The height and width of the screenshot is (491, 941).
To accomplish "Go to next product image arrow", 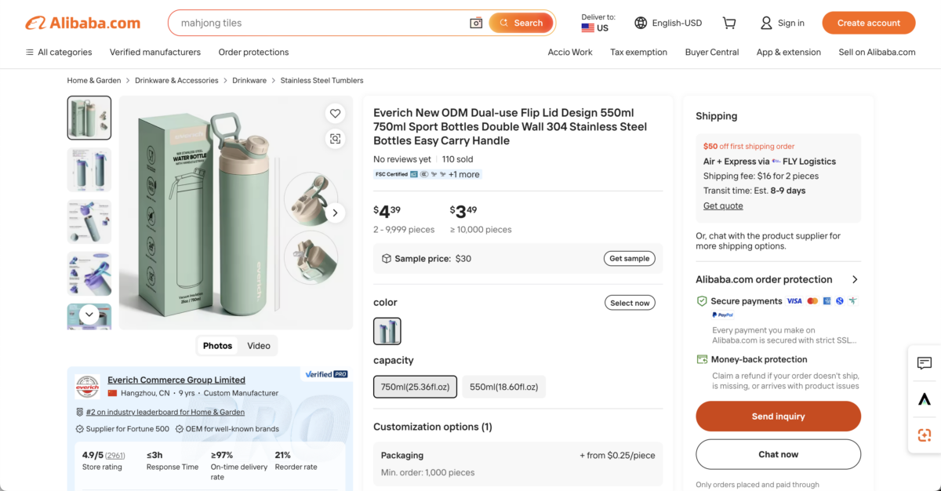I will [x=335, y=213].
